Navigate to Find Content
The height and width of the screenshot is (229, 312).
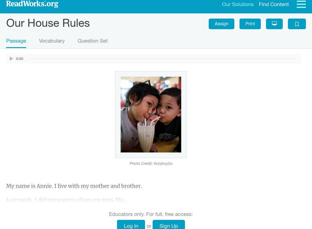coord(273,4)
